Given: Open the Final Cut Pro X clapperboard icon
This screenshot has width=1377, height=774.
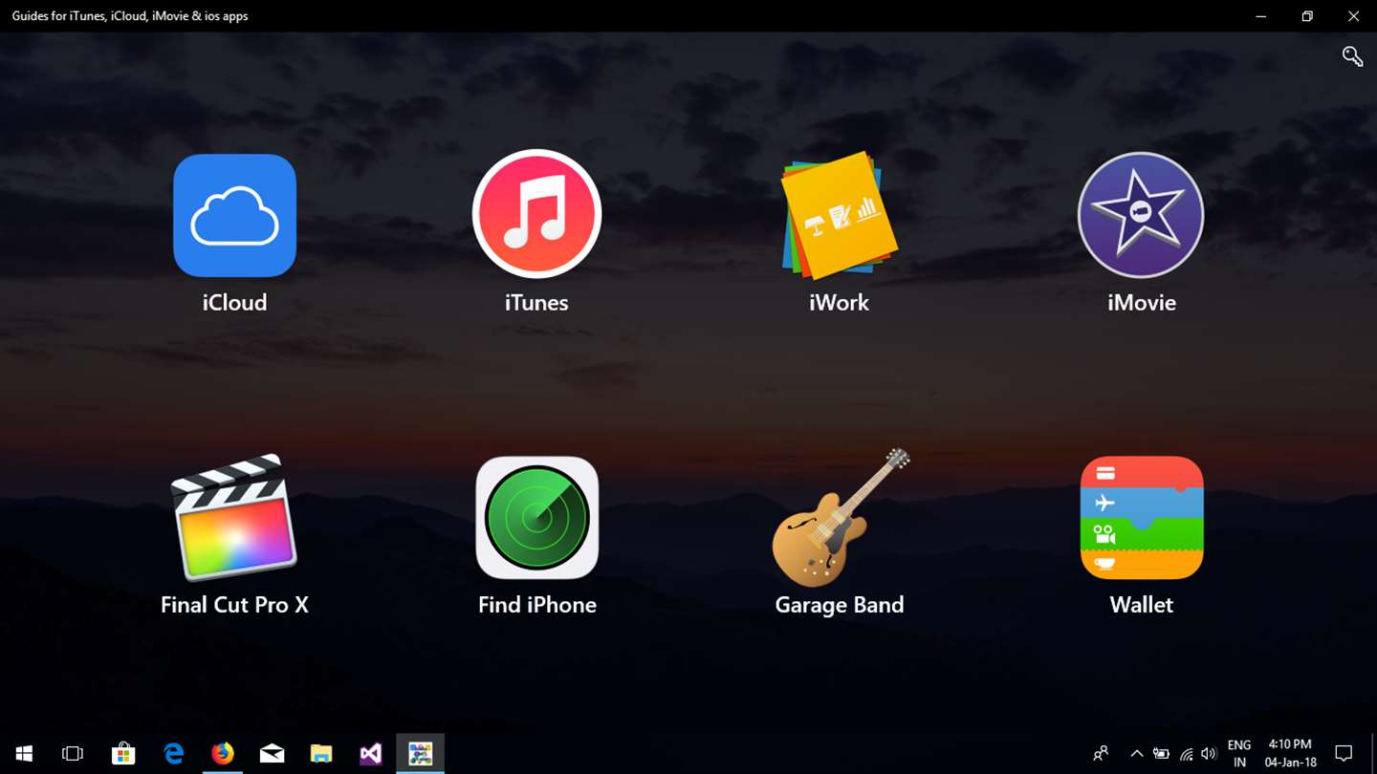Looking at the screenshot, I should 234,517.
